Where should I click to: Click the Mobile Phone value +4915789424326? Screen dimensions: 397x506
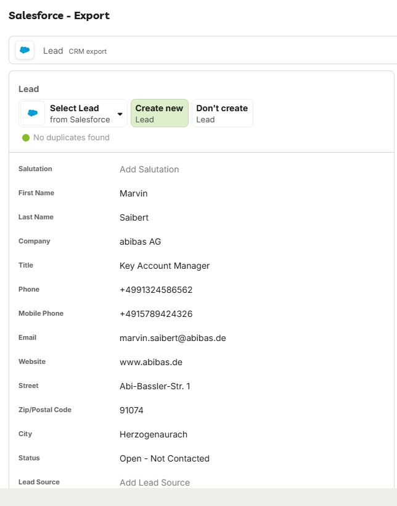click(156, 314)
